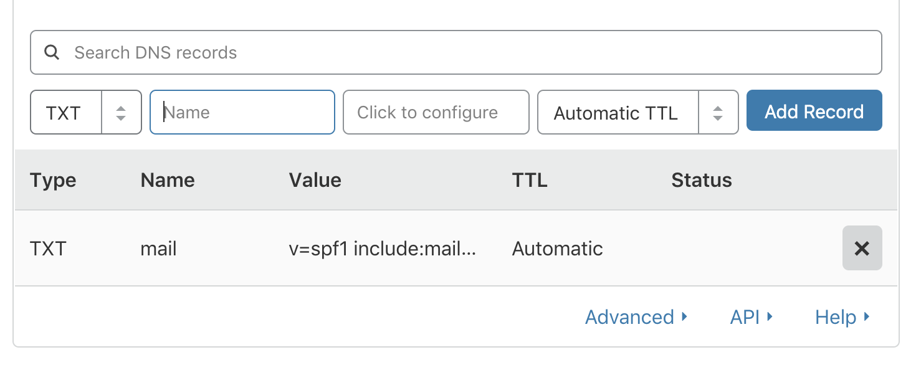
Task: Edit the v=spf1 include:mail value
Action: tap(383, 249)
